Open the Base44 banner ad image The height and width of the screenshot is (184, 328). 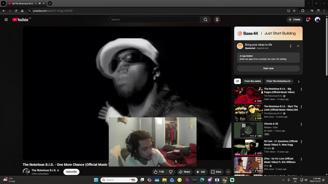tap(268, 33)
